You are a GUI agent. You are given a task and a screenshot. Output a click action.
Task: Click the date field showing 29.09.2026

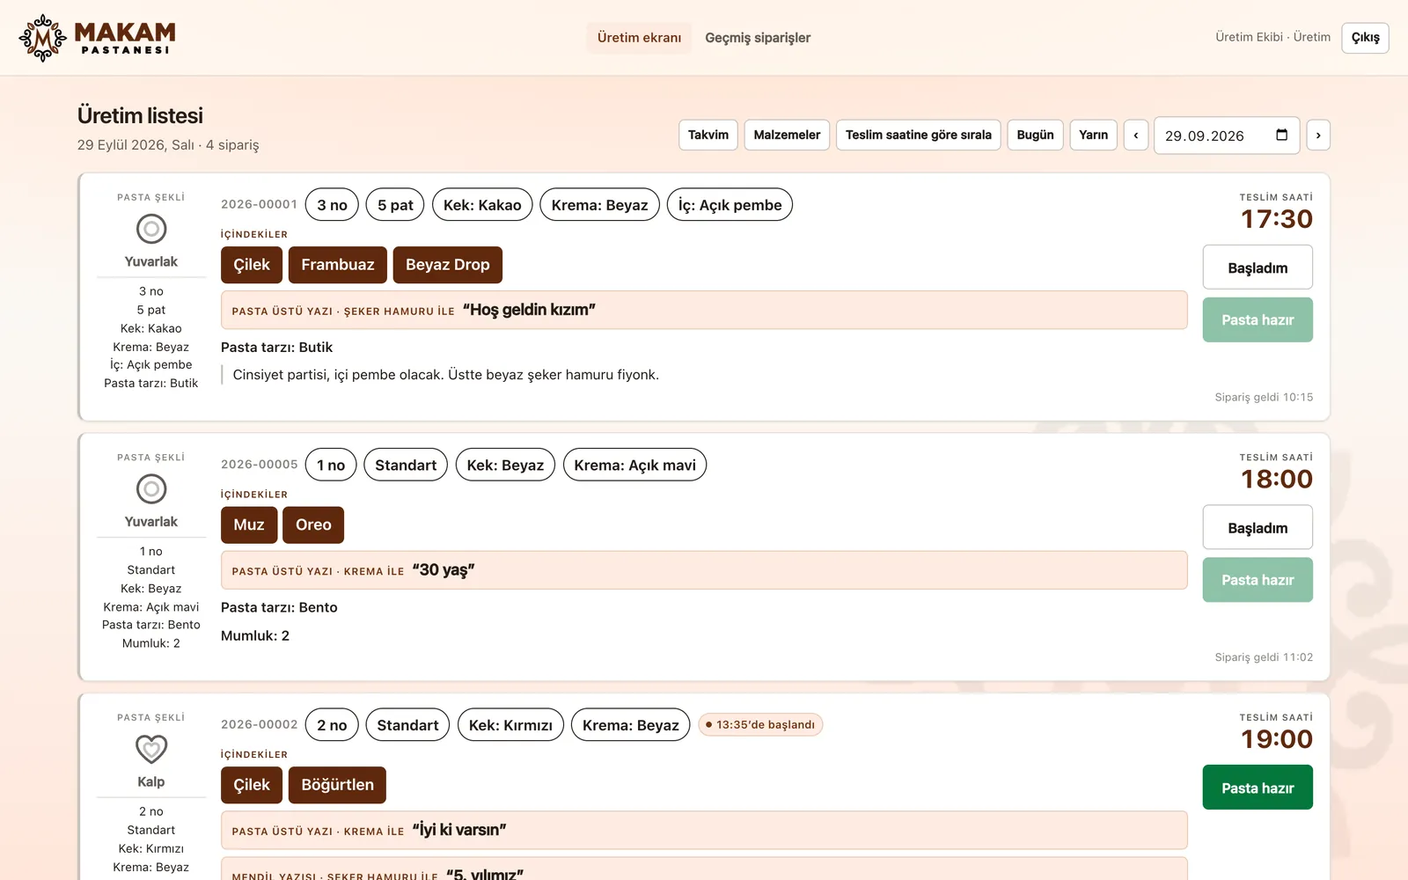tap(1227, 136)
